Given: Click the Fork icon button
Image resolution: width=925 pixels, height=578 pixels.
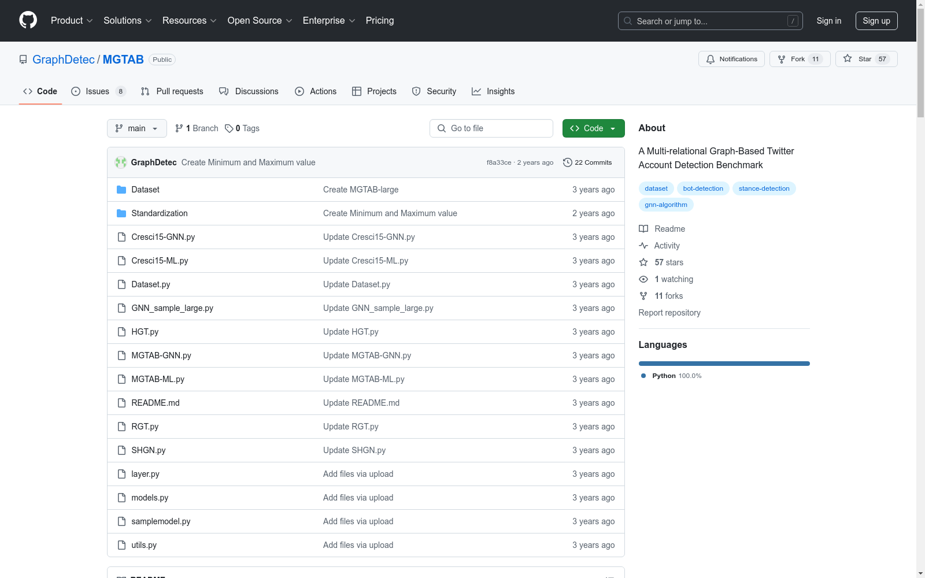Looking at the screenshot, I should coord(782,59).
